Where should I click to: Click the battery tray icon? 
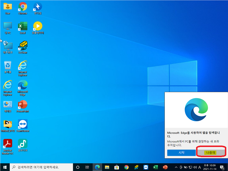point(186,167)
